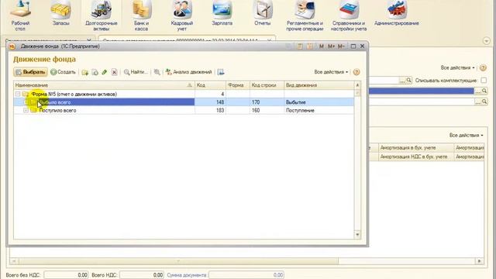Open lower Все действия menu above table

(x=467, y=135)
